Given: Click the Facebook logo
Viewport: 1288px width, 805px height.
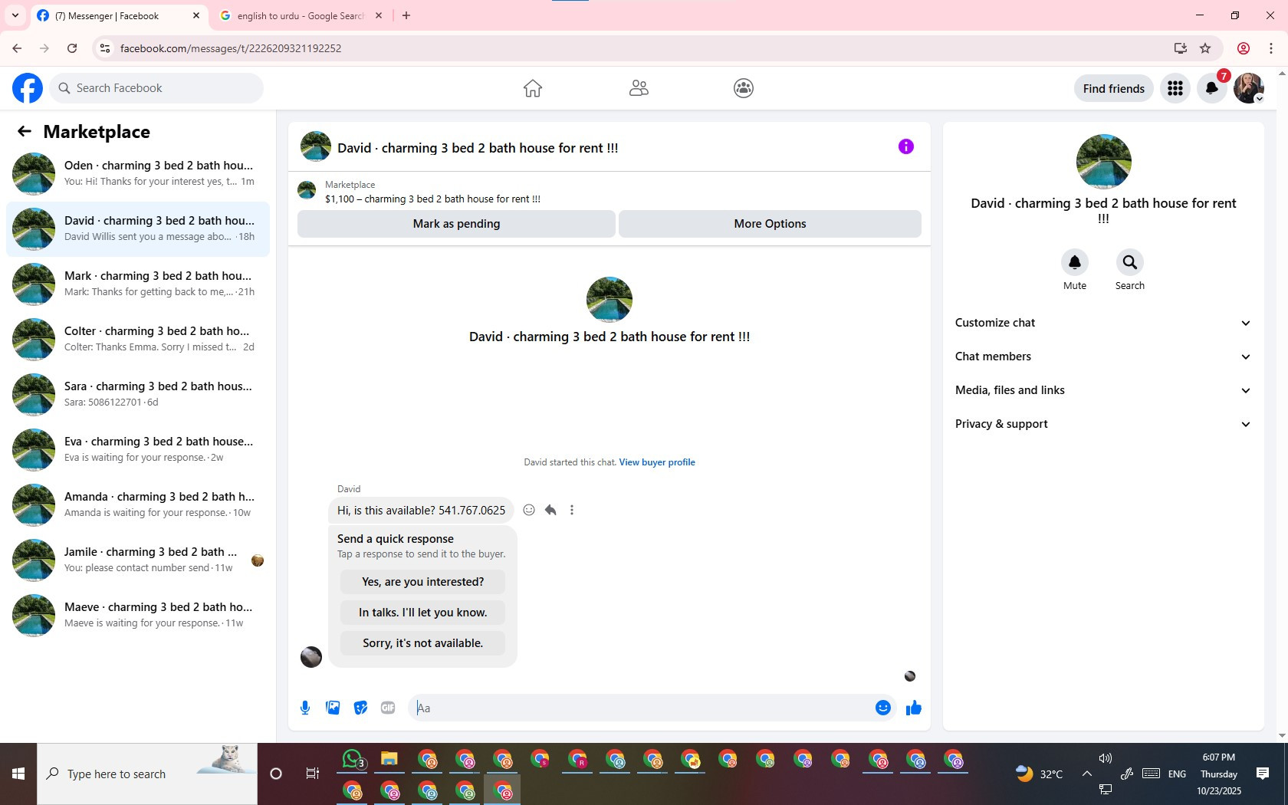Looking at the screenshot, I should pyautogui.click(x=28, y=88).
